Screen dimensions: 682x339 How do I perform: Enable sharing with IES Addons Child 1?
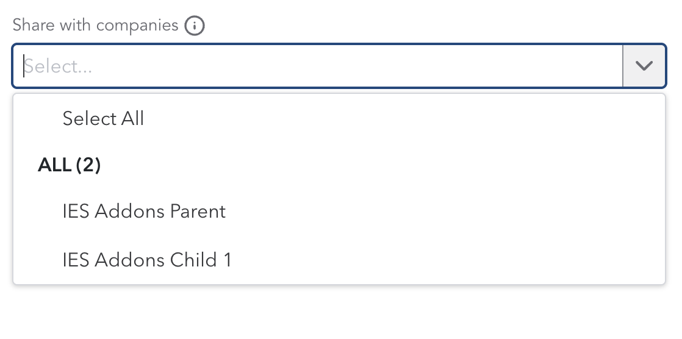coord(147,260)
